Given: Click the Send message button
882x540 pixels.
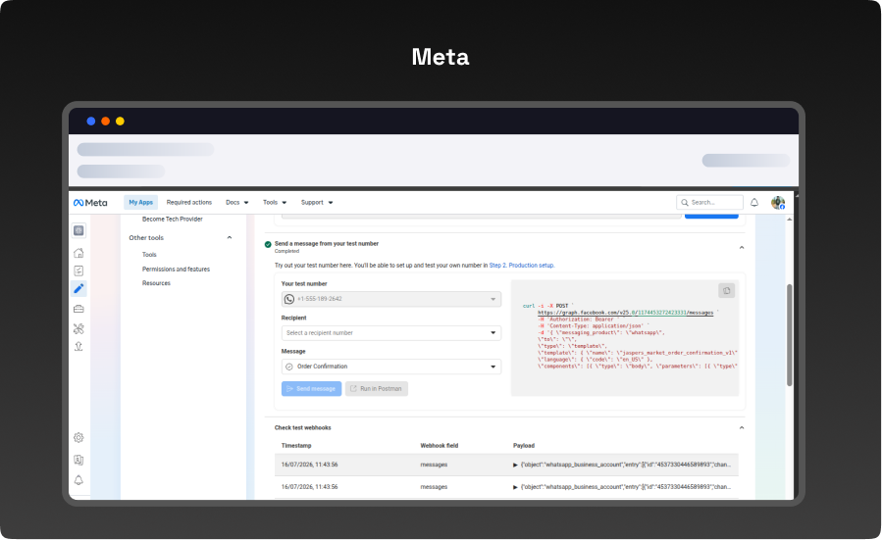Looking at the screenshot, I should tap(311, 389).
